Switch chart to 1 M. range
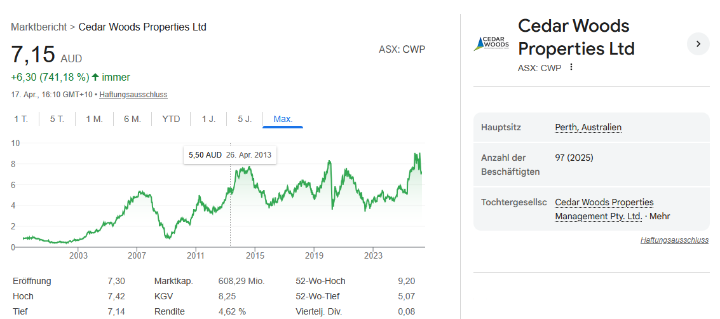Screen dimensions: 720x319 94,119
